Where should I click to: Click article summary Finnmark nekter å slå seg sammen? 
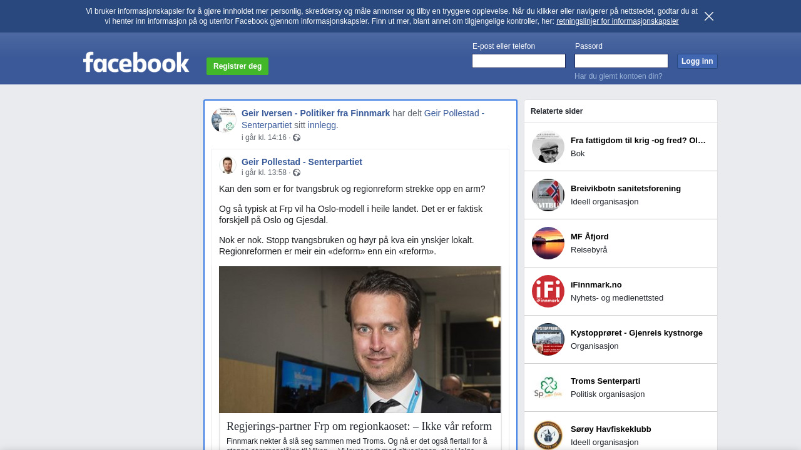coord(357,444)
